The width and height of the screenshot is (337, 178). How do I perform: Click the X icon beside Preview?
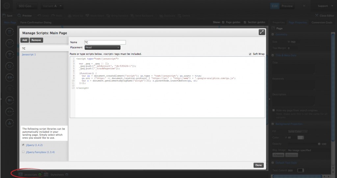pyautogui.click(x=304, y=6)
